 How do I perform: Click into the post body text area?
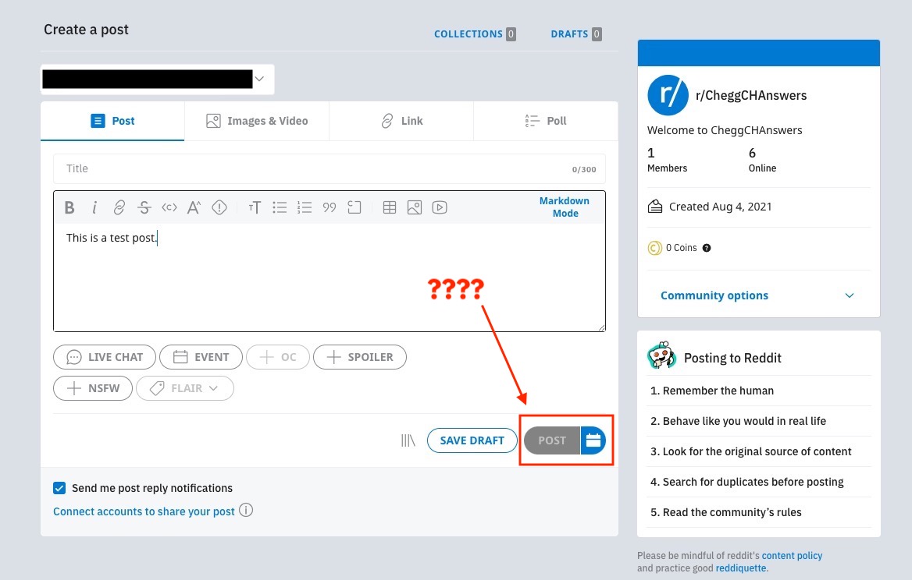click(330, 277)
